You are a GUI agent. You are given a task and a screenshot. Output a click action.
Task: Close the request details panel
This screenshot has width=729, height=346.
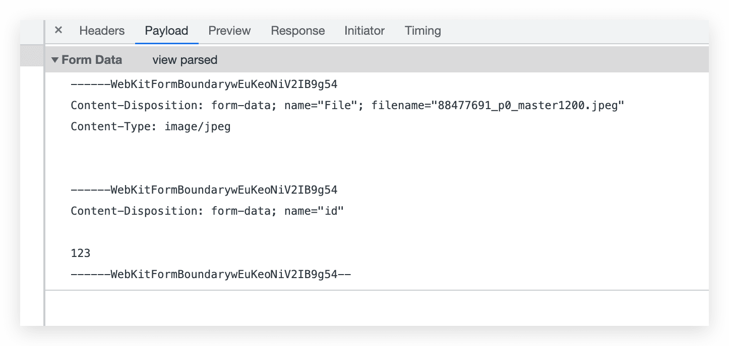pos(58,30)
